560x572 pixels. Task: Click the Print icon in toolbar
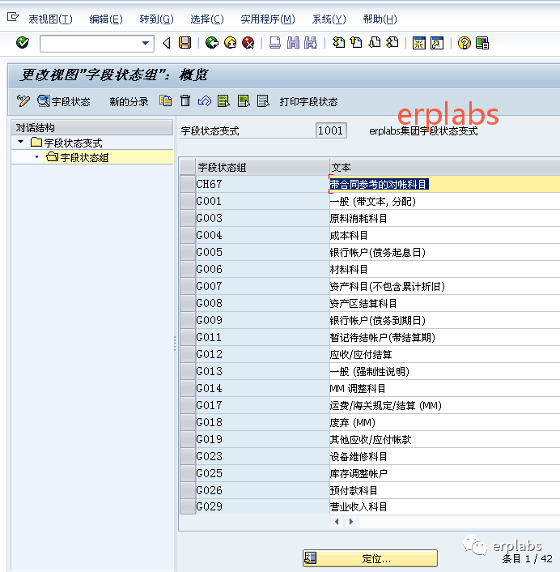(x=275, y=43)
